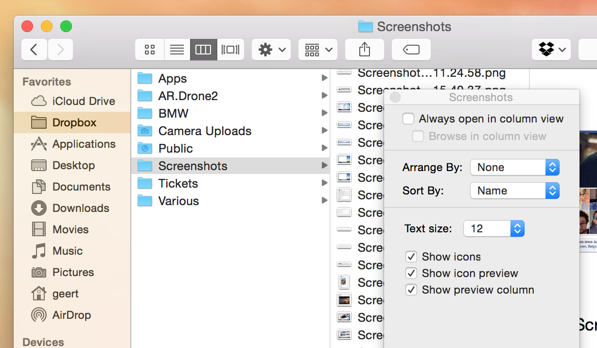Select Cover Flow view icon
Screen dimensions: 597x348
(230, 50)
